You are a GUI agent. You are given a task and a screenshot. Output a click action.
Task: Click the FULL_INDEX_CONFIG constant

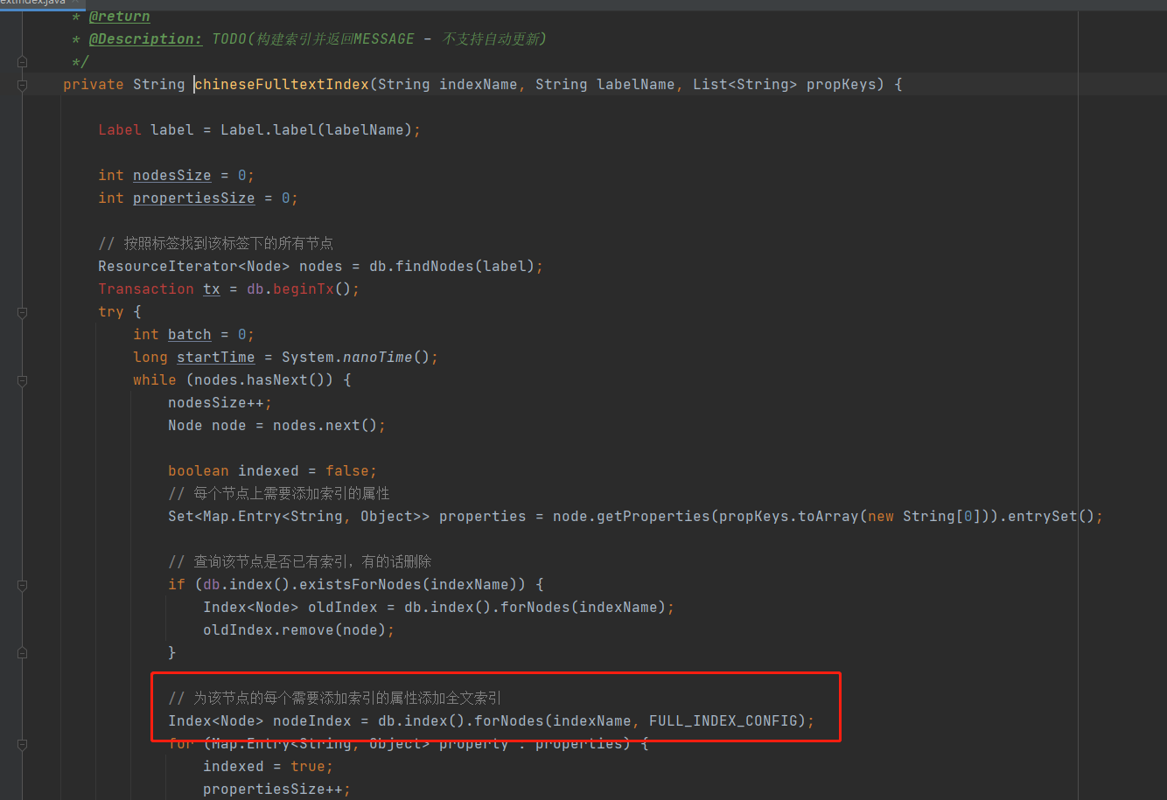point(727,721)
